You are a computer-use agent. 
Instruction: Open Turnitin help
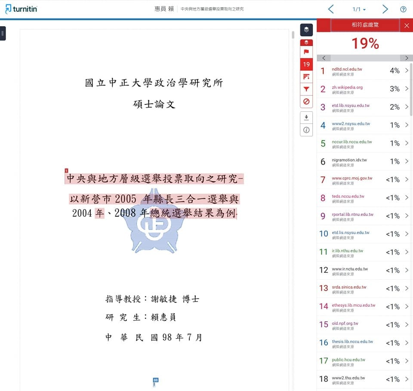click(x=403, y=9)
